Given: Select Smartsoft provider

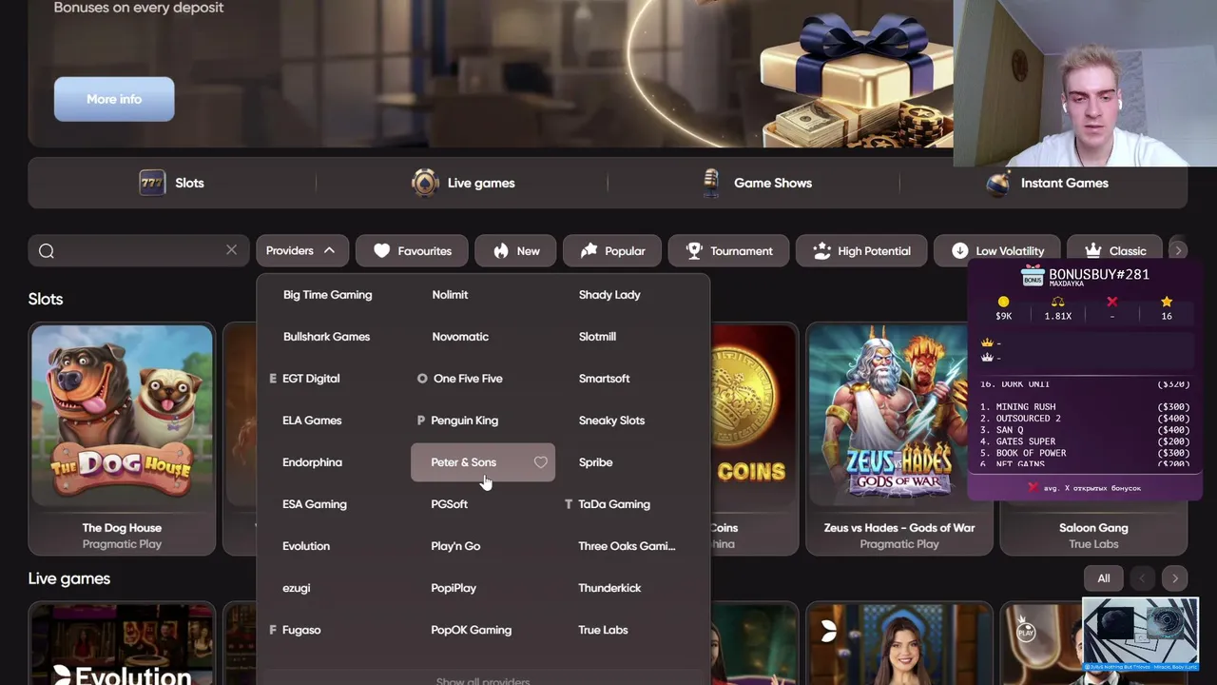Looking at the screenshot, I should click(x=604, y=379).
